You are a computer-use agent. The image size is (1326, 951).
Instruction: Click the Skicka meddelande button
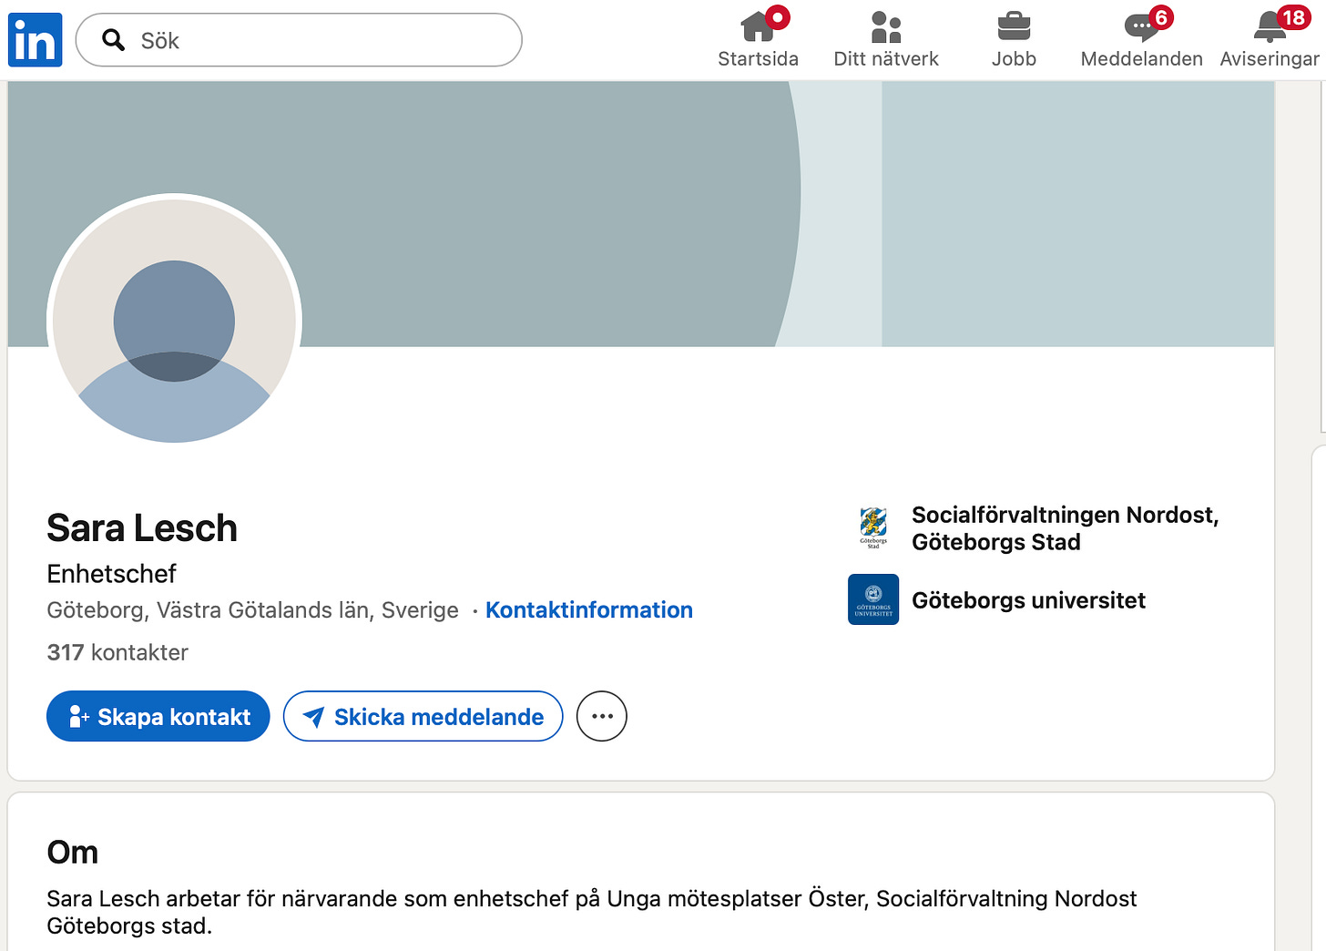pyautogui.click(x=423, y=716)
